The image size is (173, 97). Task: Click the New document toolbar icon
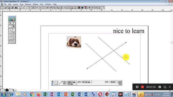[2, 8]
